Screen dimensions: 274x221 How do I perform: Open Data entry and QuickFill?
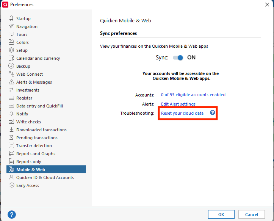click(x=39, y=106)
